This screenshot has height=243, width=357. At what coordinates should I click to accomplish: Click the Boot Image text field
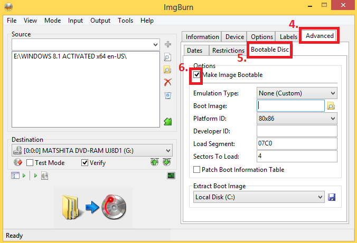tap(290, 106)
